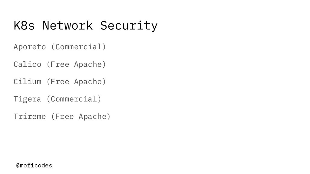Screen dimensions: 310x174
Task: Select the Aporeto entry name
Action: pyautogui.click(x=30, y=47)
